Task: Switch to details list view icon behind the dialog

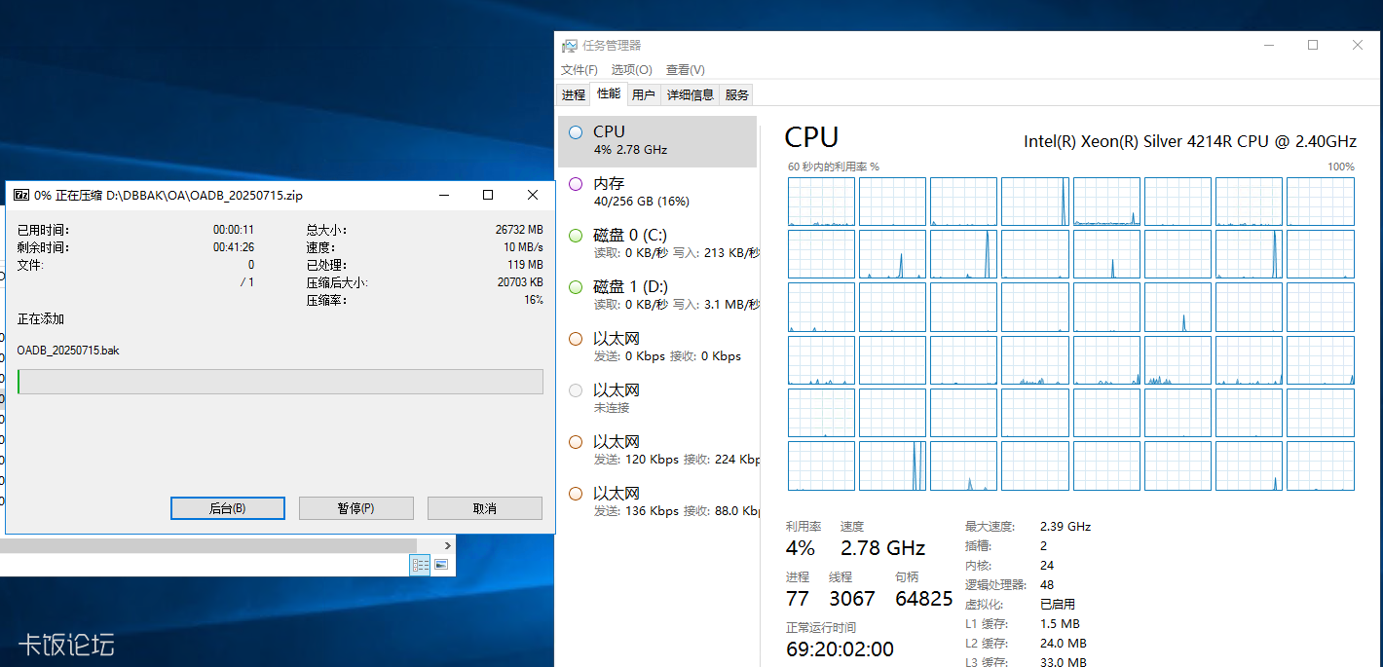Action: coord(420,565)
